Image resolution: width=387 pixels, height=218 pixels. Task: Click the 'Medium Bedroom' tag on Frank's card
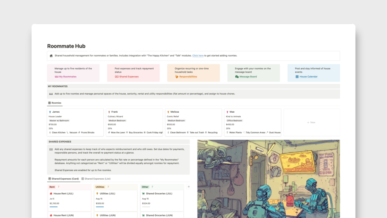(117, 121)
